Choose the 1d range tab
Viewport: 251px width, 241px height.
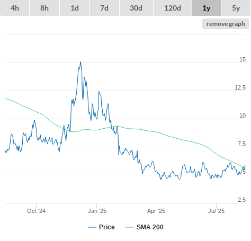[75, 8]
